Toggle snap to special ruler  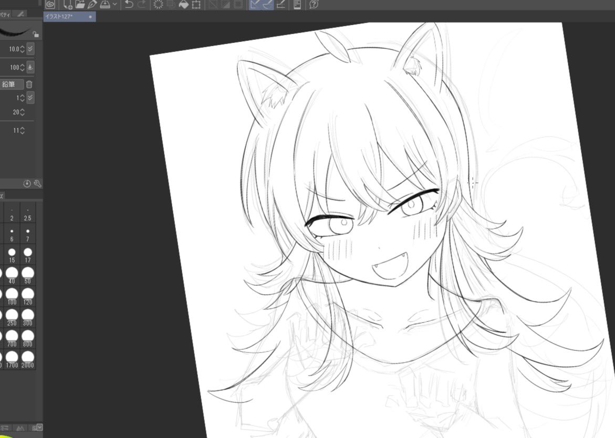coord(267,4)
